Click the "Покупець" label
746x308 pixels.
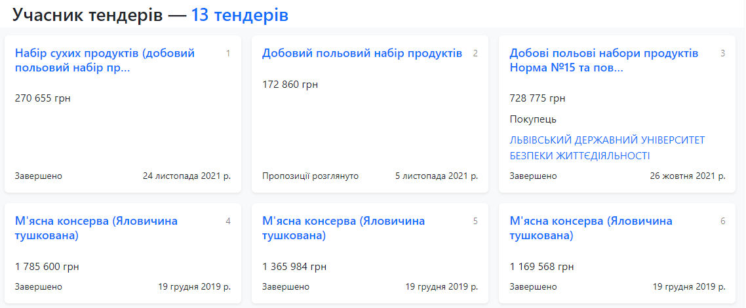click(532, 119)
